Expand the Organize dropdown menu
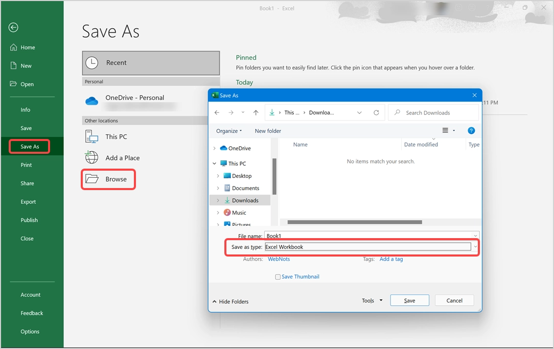The width and height of the screenshot is (554, 349). coord(228,131)
